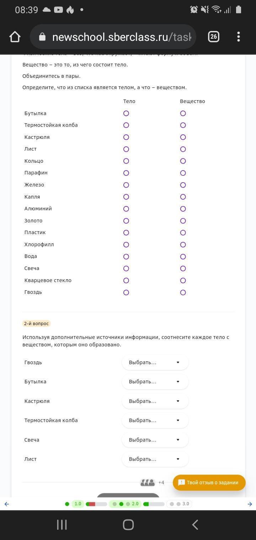Tap the browser home icon

click(x=15, y=37)
